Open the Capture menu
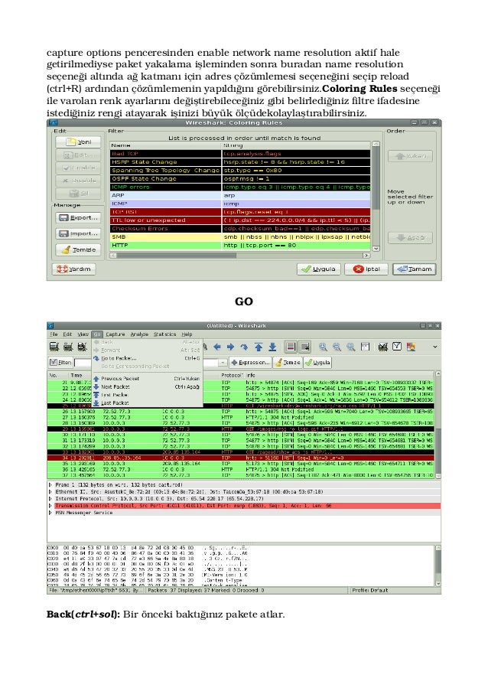Image resolution: width=488 pixels, height=691 pixels. click(x=115, y=334)
